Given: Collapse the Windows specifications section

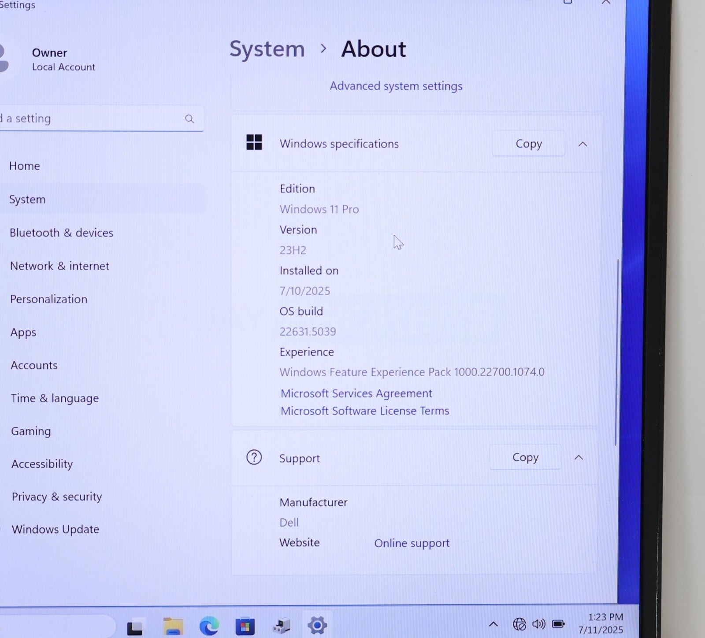Looking at the screenshot, I should tap(583, 144).
